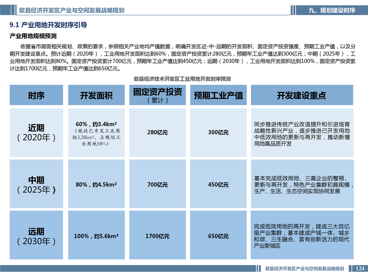
Task: Click the footer title 歙县经济开发区产业与空间发展战略规划
Action: 304,269
